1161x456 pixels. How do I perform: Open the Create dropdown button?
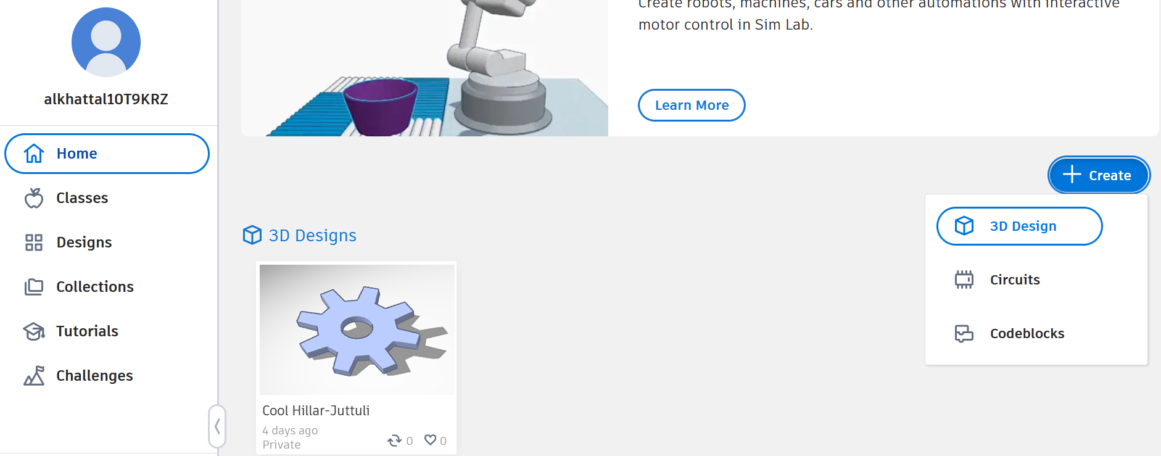tap(1099, 175)
